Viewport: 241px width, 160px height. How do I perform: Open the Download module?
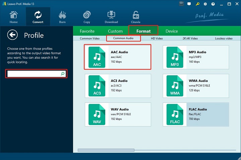point(111,17)
